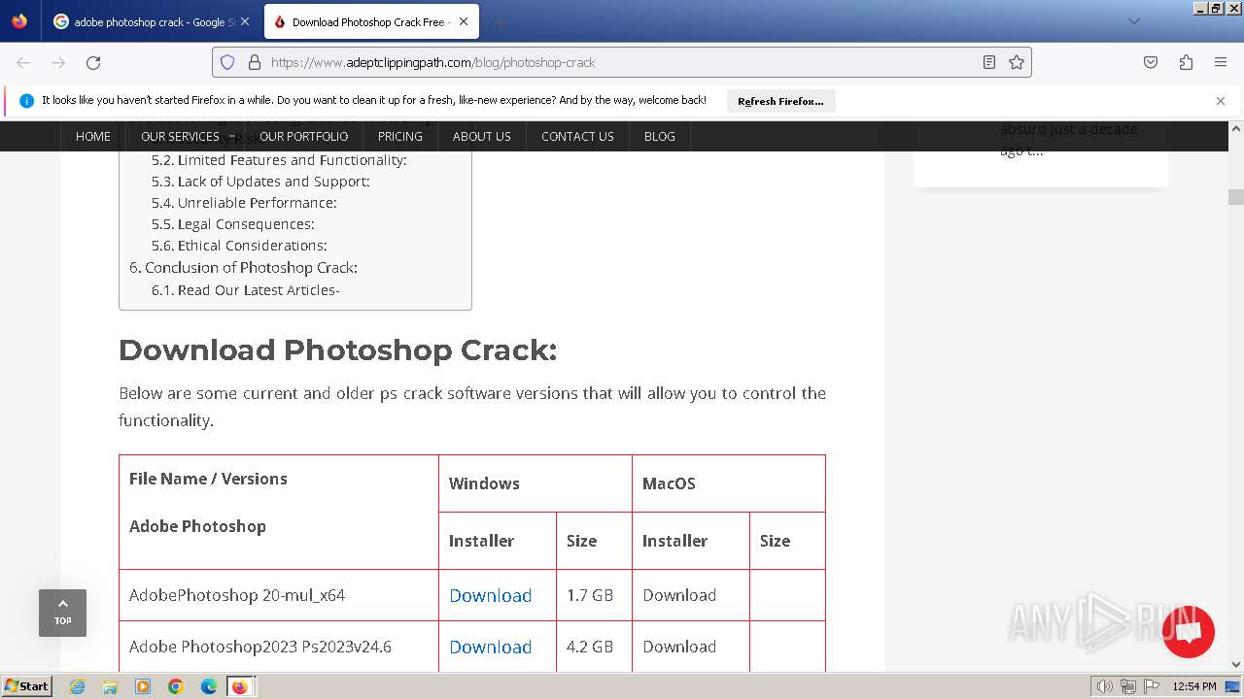Click the Refresh Firefox button
Viewport: 1244px width, 699px height.
pos(780,101)
